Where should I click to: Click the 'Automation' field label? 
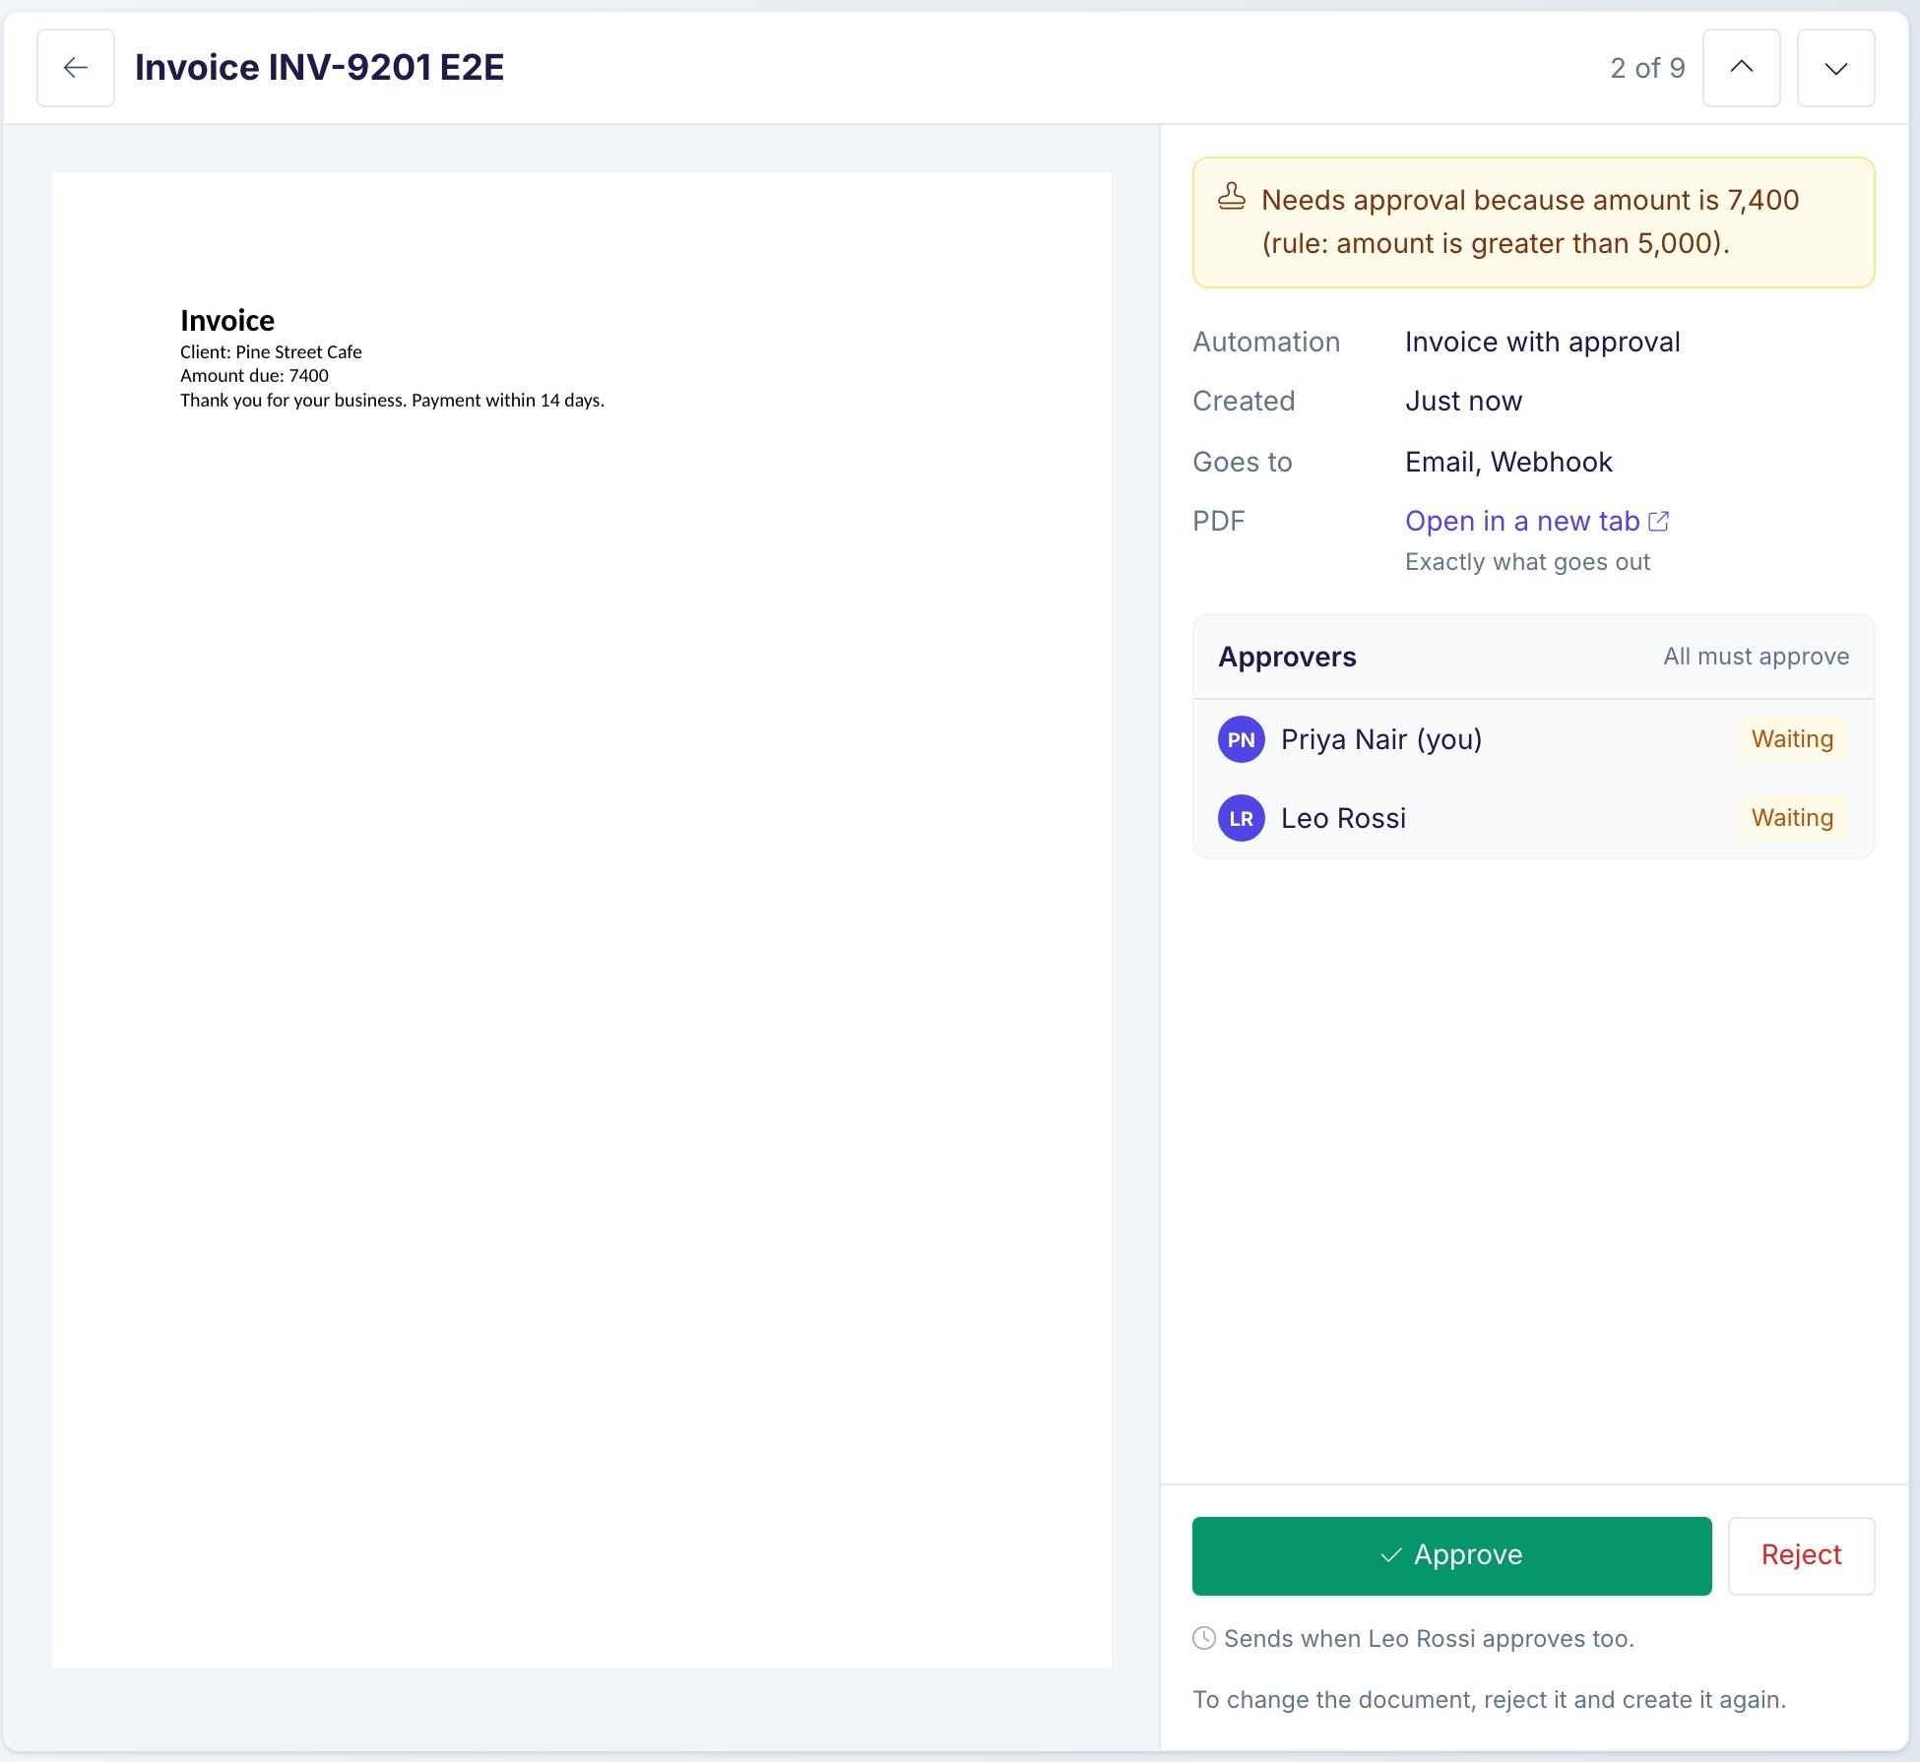click(x=1266, y=342)
